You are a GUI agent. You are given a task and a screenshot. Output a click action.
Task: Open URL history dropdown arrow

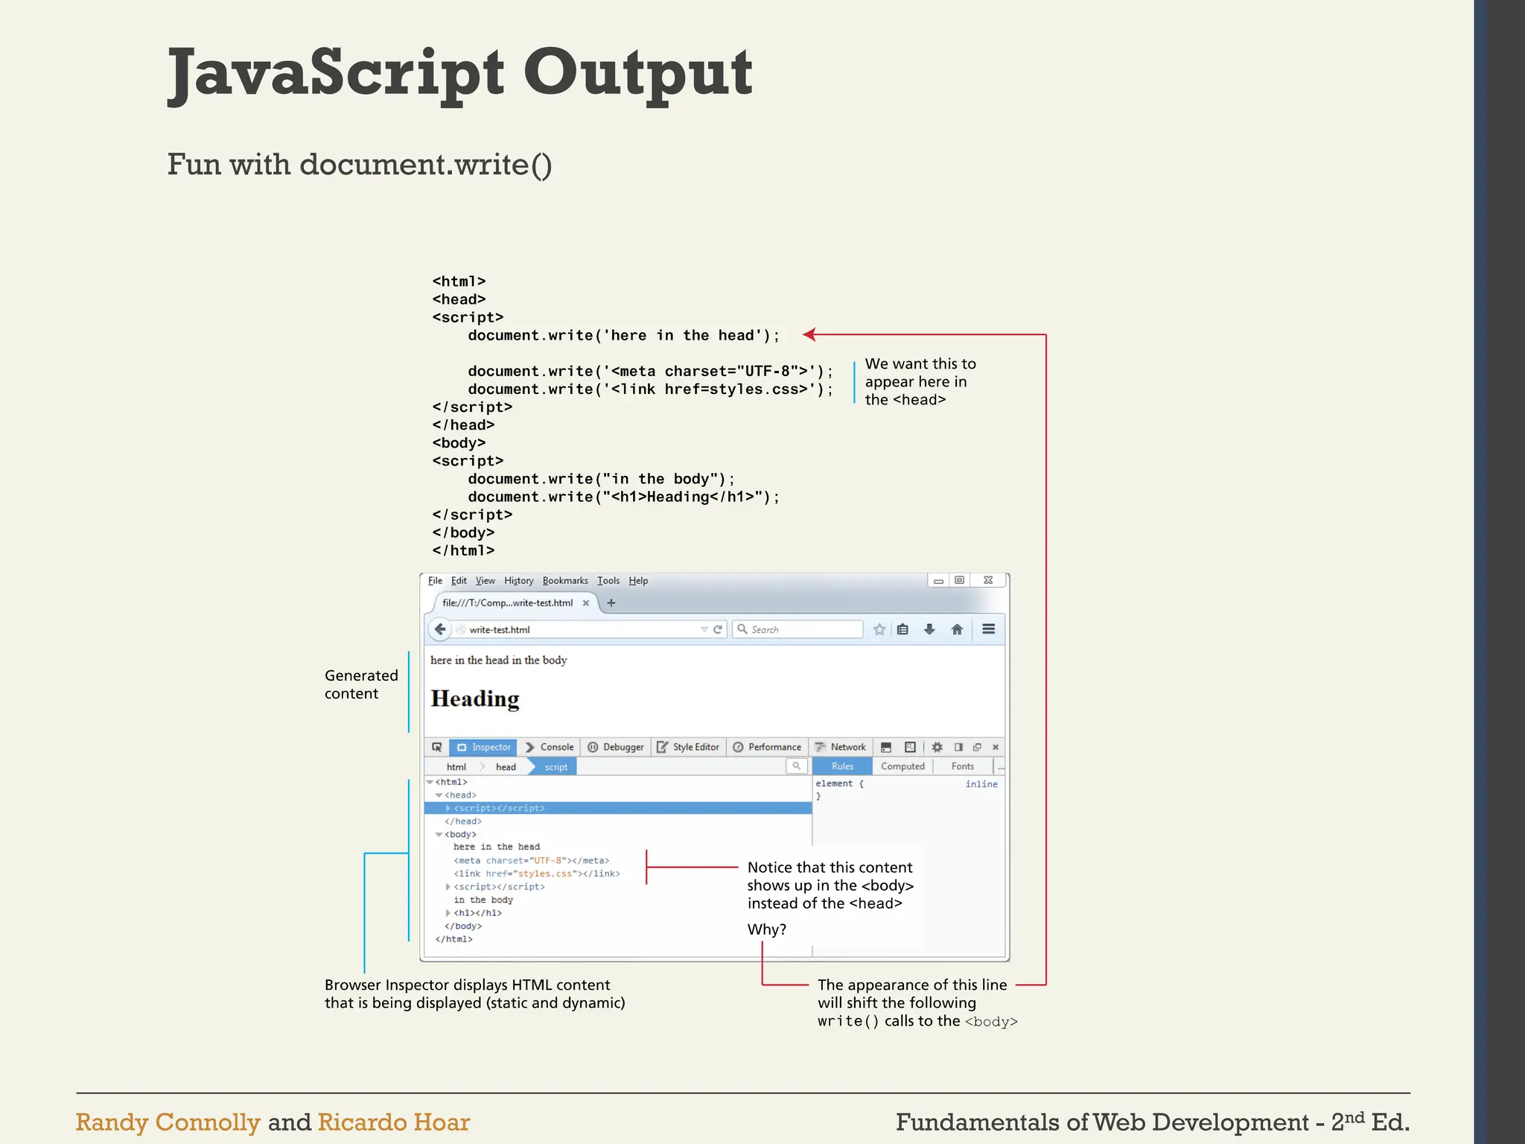point(704,629)
